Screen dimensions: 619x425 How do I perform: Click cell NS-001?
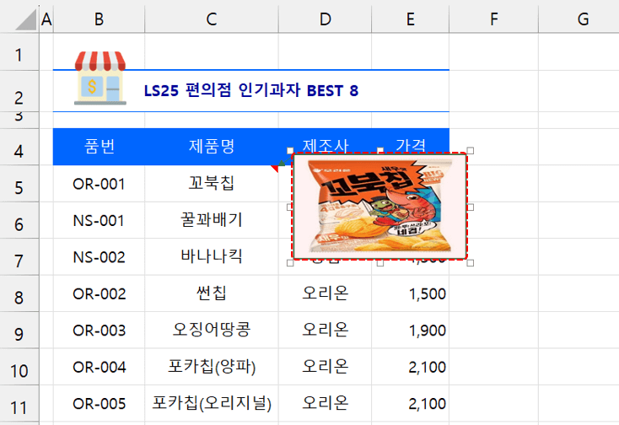click(x=99, y=221)
